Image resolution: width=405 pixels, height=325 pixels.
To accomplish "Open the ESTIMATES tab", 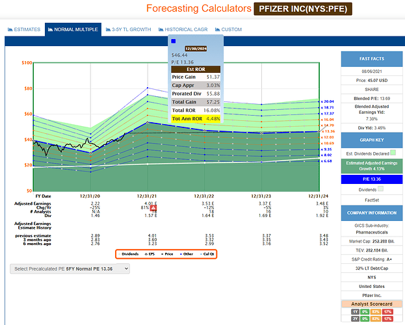I will coord(24,29).
